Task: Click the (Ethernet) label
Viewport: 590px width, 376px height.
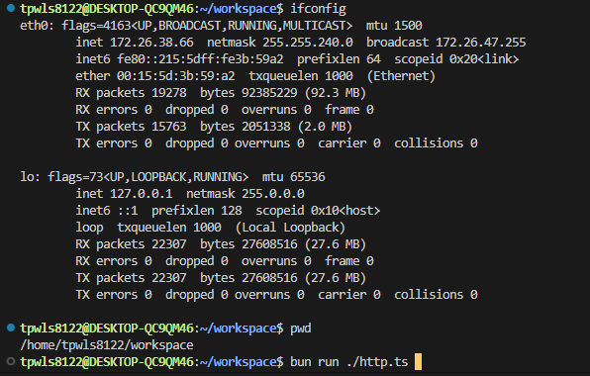Action: [x=401, y=76]
